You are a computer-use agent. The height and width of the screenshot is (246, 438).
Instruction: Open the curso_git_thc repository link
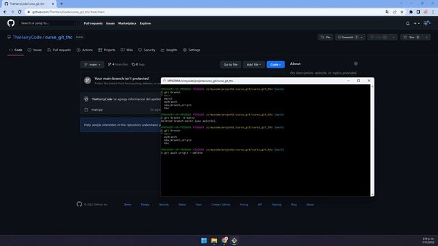tap(59, 37)
